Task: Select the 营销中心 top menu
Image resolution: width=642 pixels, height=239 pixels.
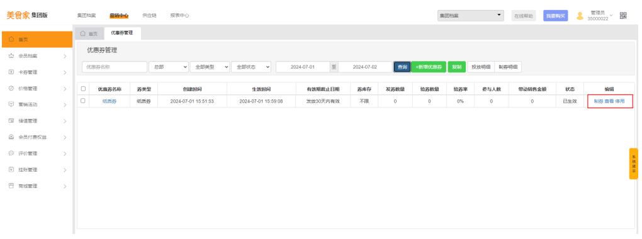Action: 119,16
